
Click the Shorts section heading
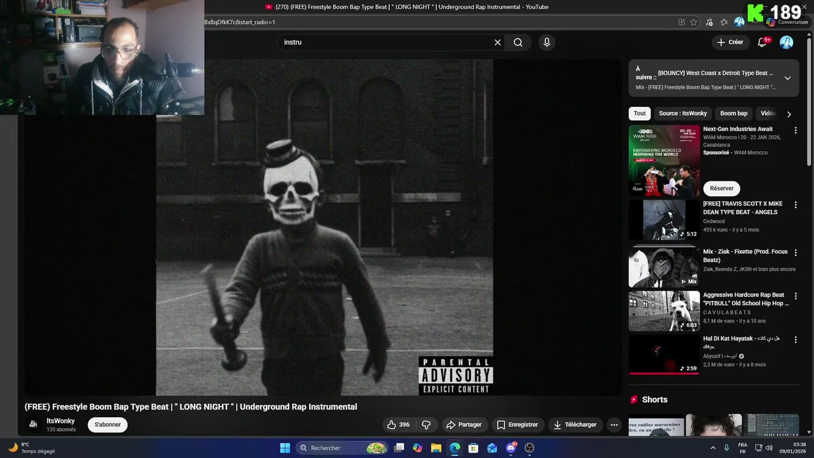point(654,399)
